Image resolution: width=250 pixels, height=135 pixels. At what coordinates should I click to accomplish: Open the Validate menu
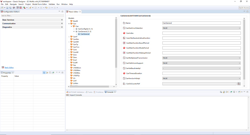52,4
